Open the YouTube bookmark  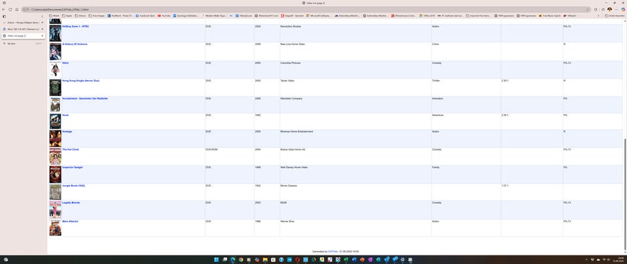click(x=165, y=16)
